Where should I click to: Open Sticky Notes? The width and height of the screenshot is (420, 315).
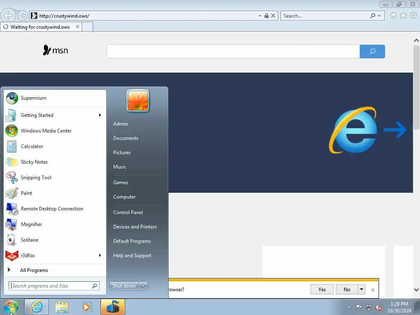click(55, 162)
